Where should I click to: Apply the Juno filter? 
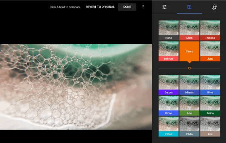(x=210, y=51)
